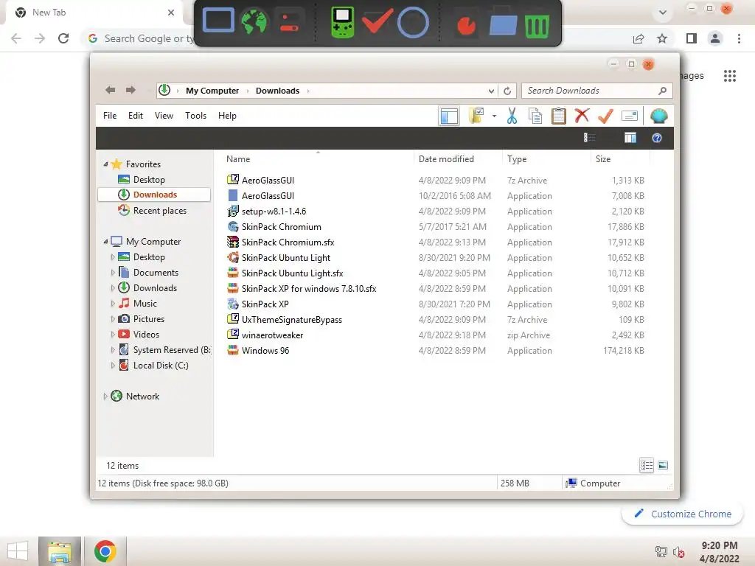This screenshot has height=566, width=755.
Task: Launch the green handheld game icon
Action: [342, 22]
